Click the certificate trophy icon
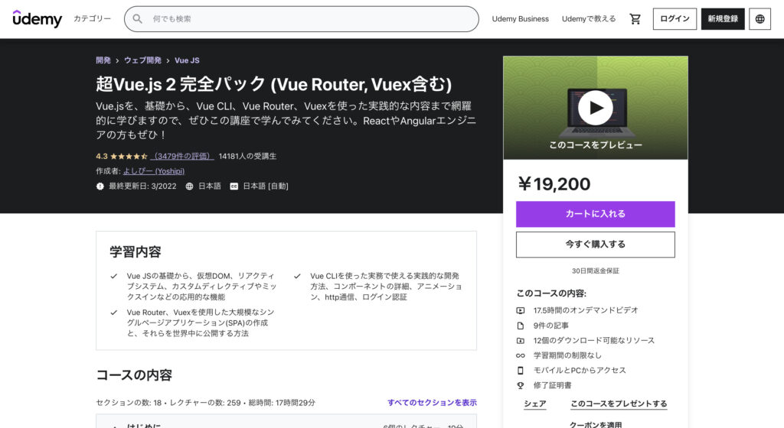 point(521,385)
